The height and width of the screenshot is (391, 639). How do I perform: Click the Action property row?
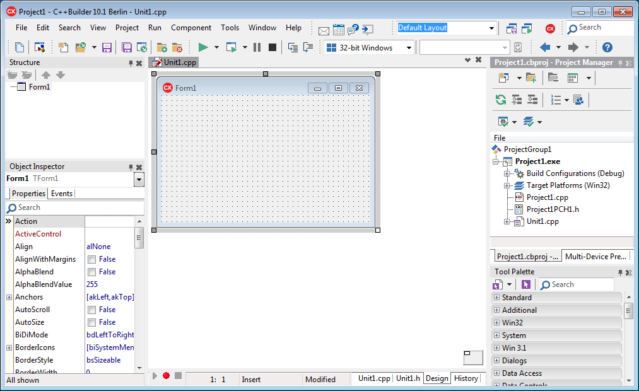coord(74,221)
